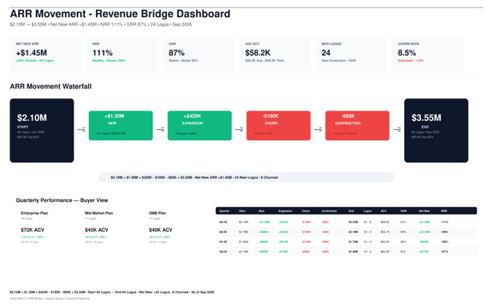Sort table by New column header
493x308 pixels.
261,210
